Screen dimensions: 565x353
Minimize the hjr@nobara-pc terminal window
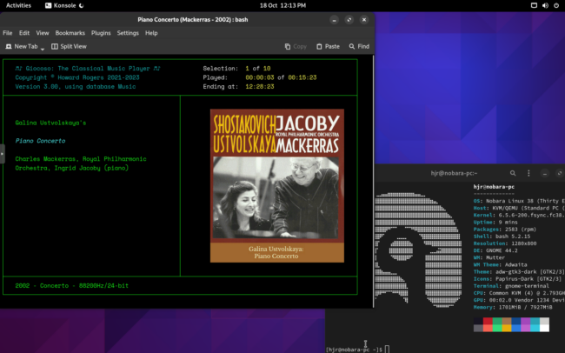tap(545, 173)
